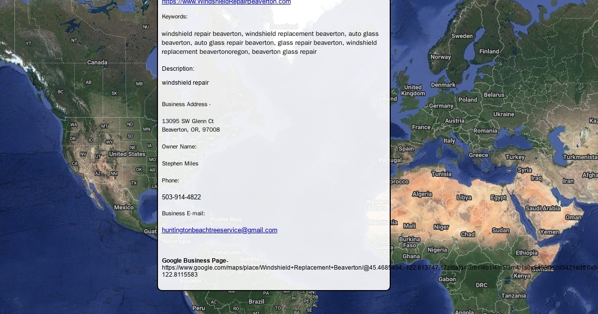Click the Google Business Page heading
This screenshot has width=598, height=314.
point(194,261)
